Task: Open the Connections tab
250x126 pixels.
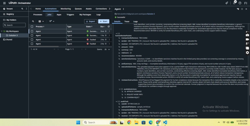Action: tap(101, 9)
